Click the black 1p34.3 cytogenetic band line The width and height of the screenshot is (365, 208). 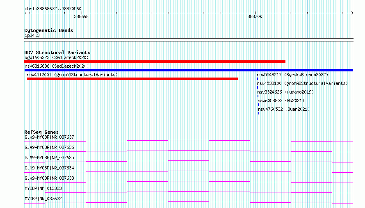point(189,40)
